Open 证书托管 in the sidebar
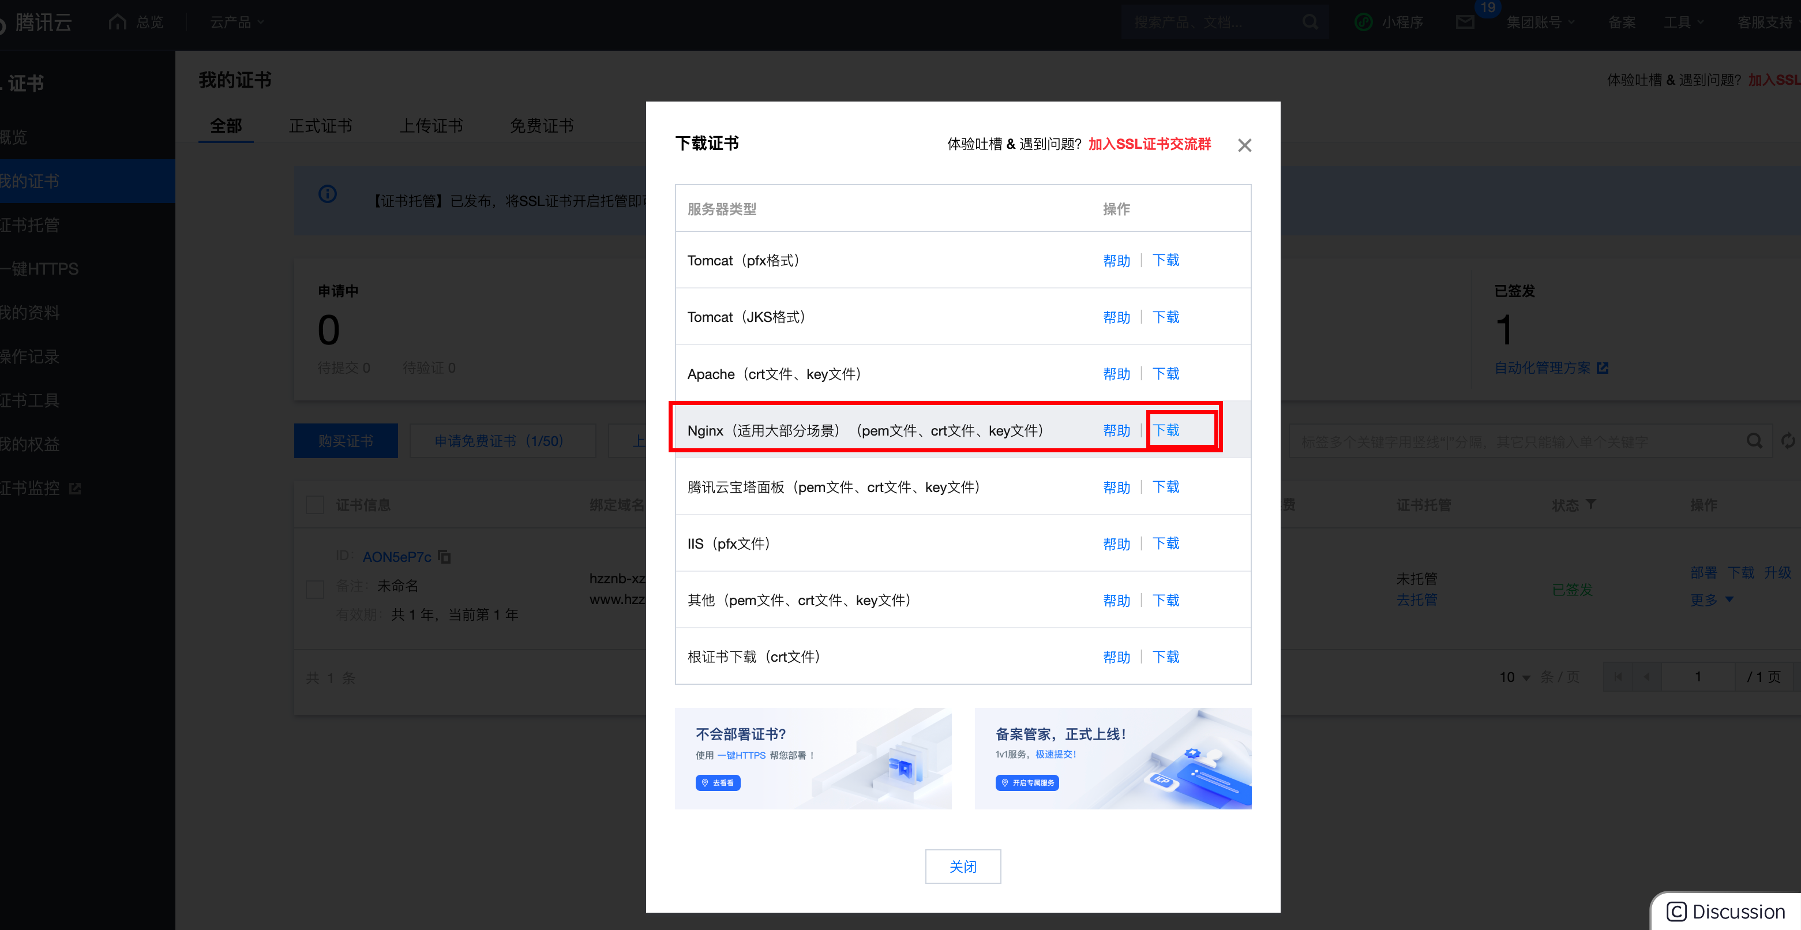The width and height of the screenshot is (1801, 930). (30, 225)
